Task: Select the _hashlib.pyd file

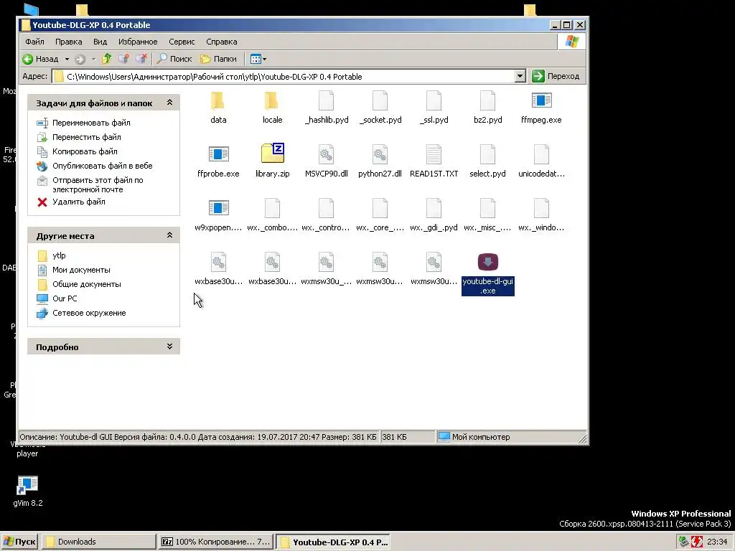Action: [x=327, y=108]
